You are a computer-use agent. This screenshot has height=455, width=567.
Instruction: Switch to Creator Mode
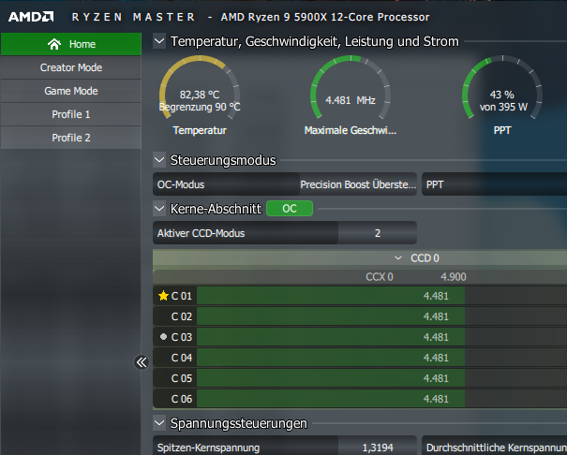71,67
